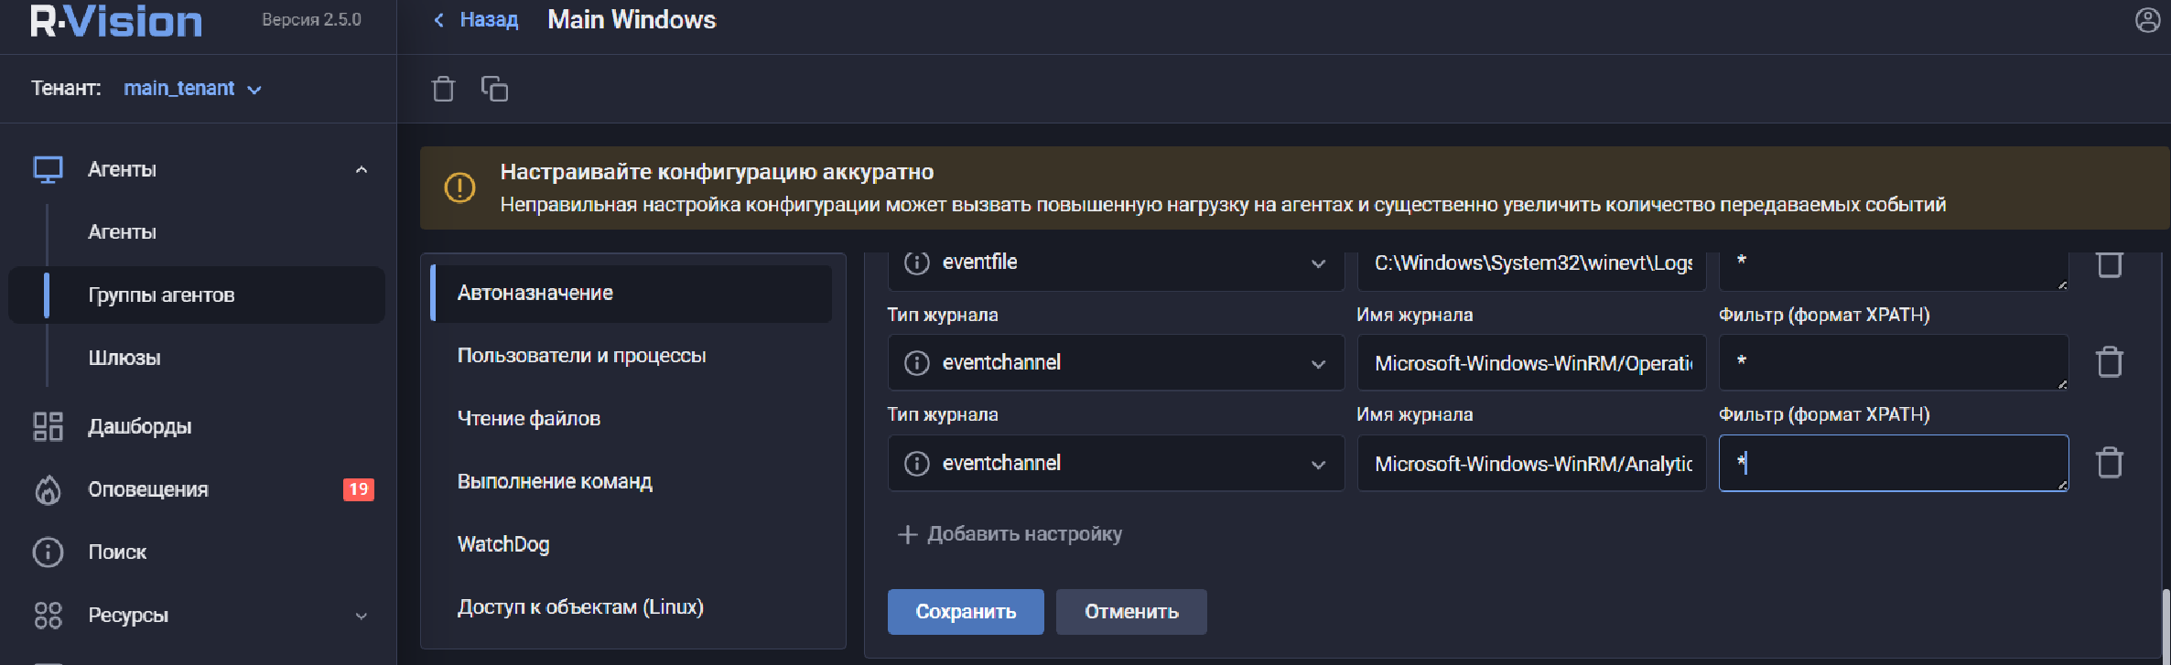
Task: Click the Поиск info circle icon
Action: 48,552
